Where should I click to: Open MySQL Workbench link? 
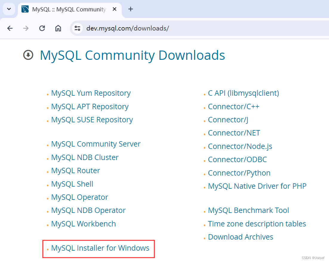[x=84, y=224]
